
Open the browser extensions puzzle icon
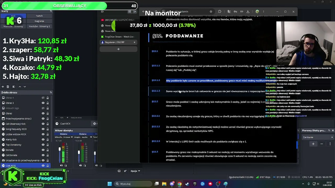click(x=220, y=11)
